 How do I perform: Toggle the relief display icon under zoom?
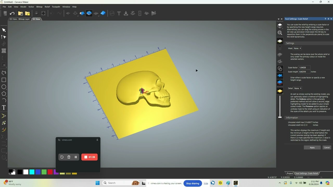(280, 41)
